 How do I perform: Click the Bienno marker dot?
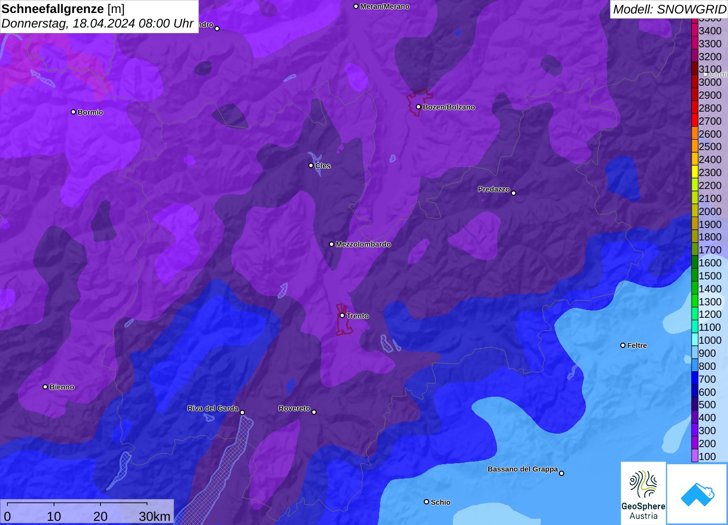coord(45,387)
